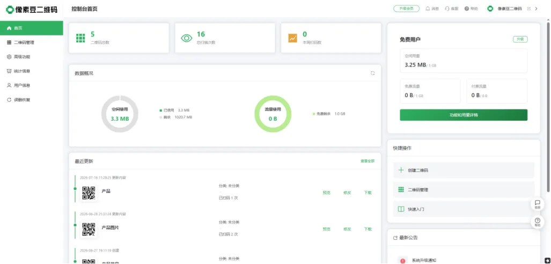Viewport: 551px width, 264px height.
Task: Open 客服 headset icon in header
Action: [x=452, y=9]
